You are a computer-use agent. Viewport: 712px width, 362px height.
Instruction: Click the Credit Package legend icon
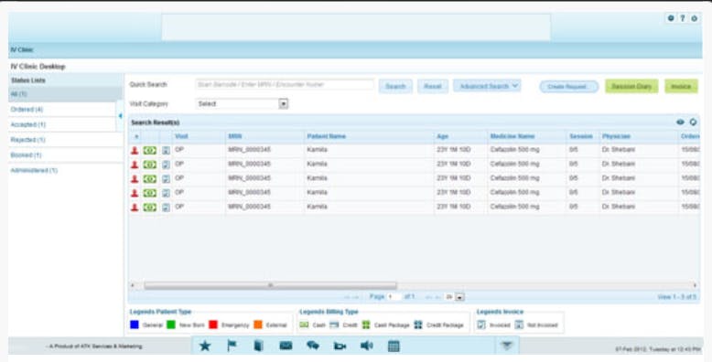click(418, 325)
